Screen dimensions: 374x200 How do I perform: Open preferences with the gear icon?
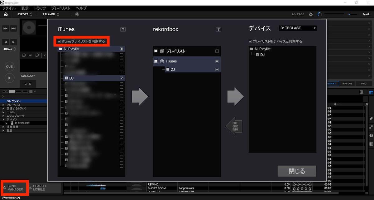[x=311, y=14]
